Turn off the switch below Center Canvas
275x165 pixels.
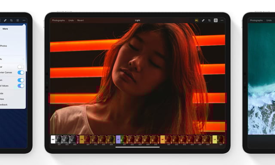(21, 80)
